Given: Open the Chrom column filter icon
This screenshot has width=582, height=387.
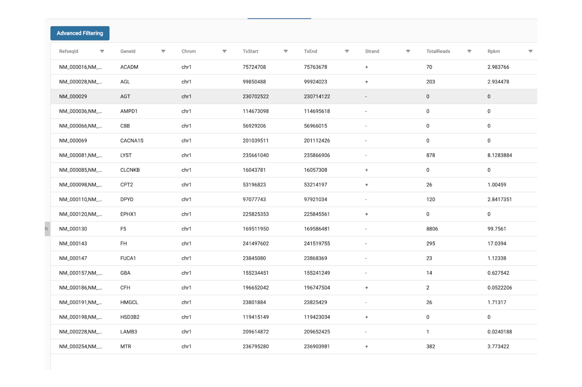Looking at the screenshot, I should click(224, 51).
